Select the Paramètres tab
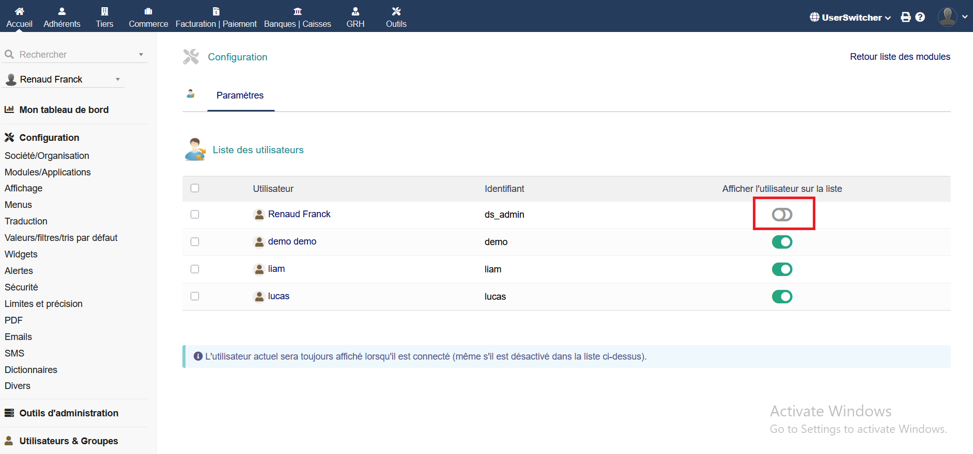The image size is (973, 454). (240, 95)
